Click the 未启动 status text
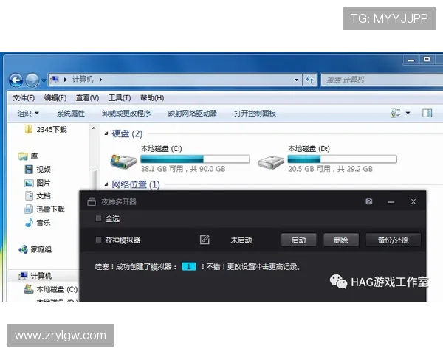 tap(241, 240)
